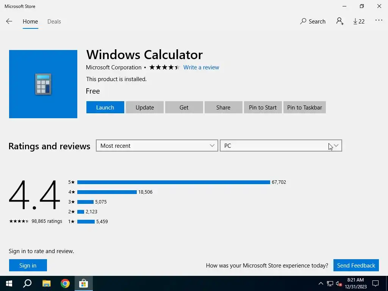The width and height of the screenshot is (388, 291).
Task: Expand the PC device filter dropdown
Action: (x=281, y=145)
